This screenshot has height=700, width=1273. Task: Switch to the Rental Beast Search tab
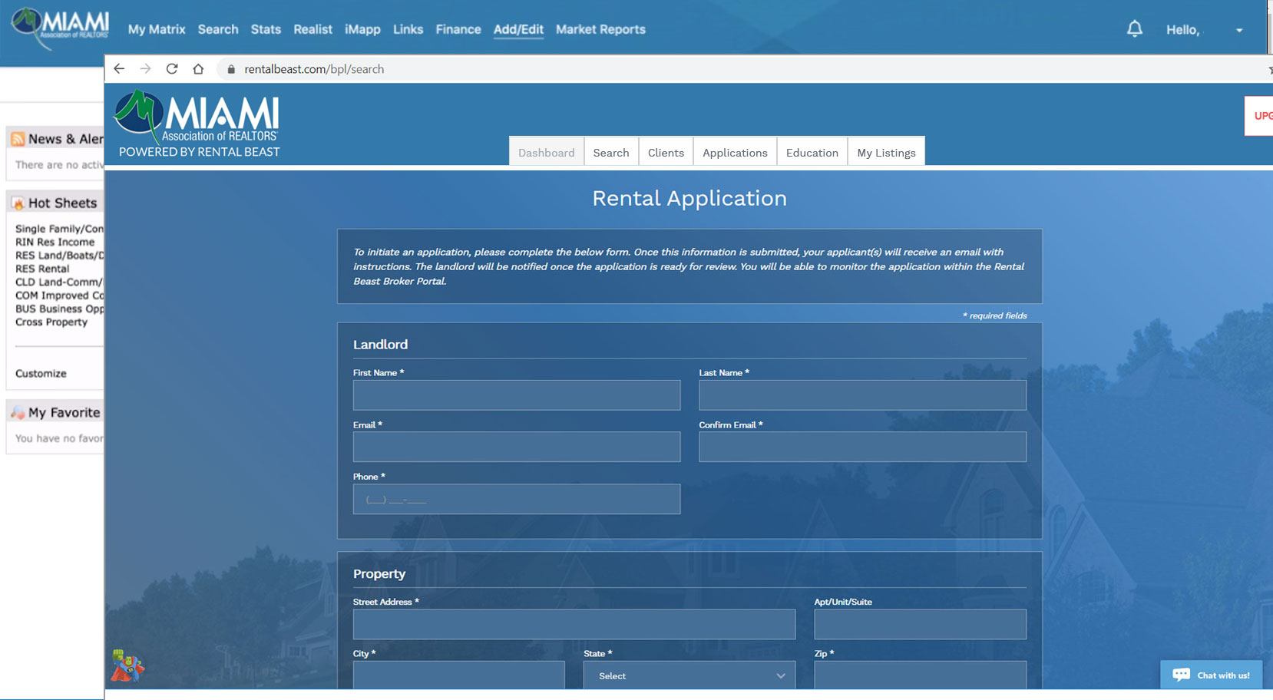[611, 151]
